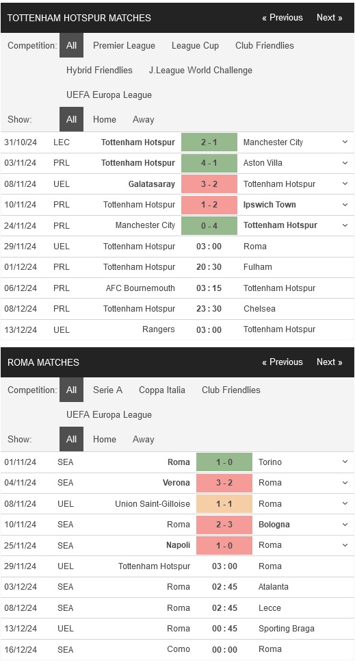Expand Tottenham vs Manchester City 2-1 row chevron
Viewport: 355px width, 665px height.
click(345, 142)
